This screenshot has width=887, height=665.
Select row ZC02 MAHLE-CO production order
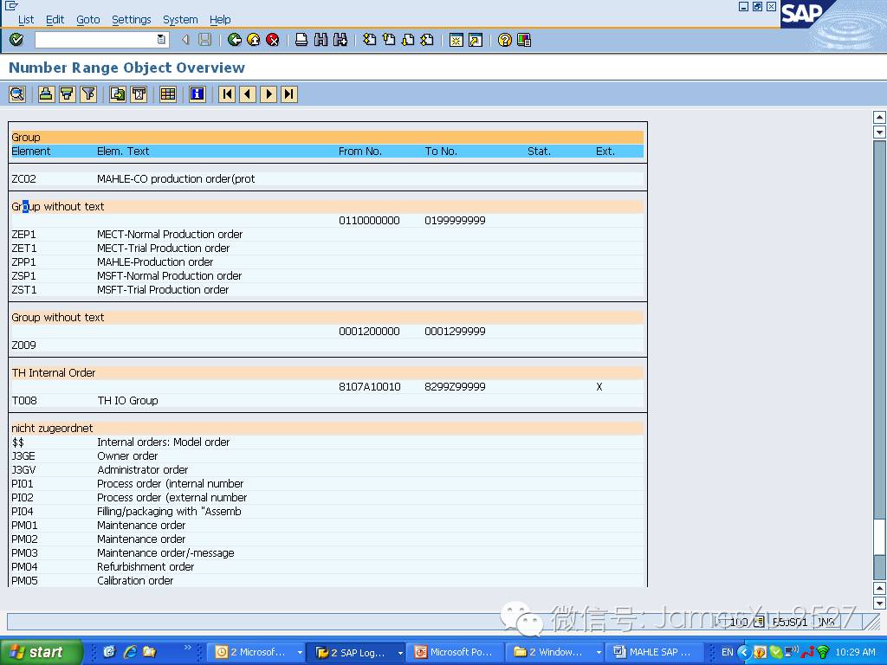pyautogui.click(x=327, y=178)
